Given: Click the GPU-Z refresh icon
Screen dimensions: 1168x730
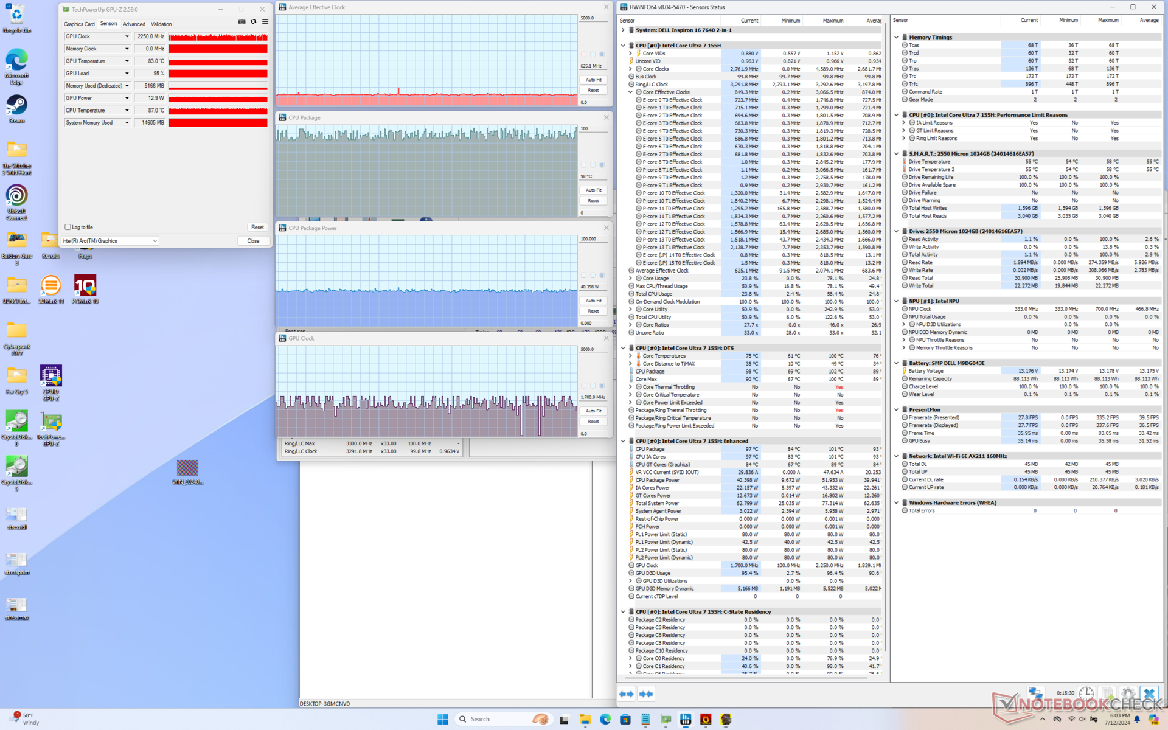Looking at the screenshot, I should tap(254, 22).
